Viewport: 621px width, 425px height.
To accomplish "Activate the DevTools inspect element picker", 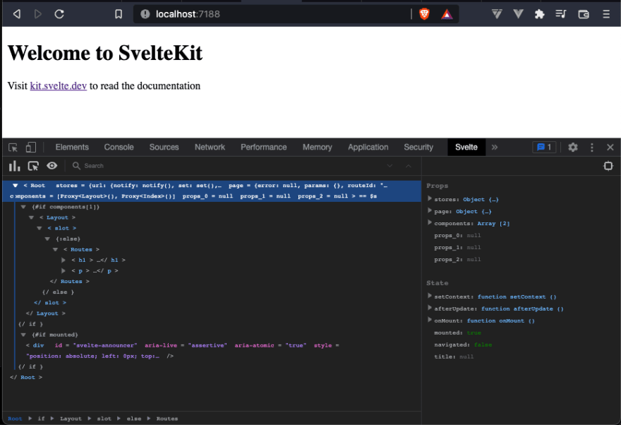I will click(x=13, y=148).
